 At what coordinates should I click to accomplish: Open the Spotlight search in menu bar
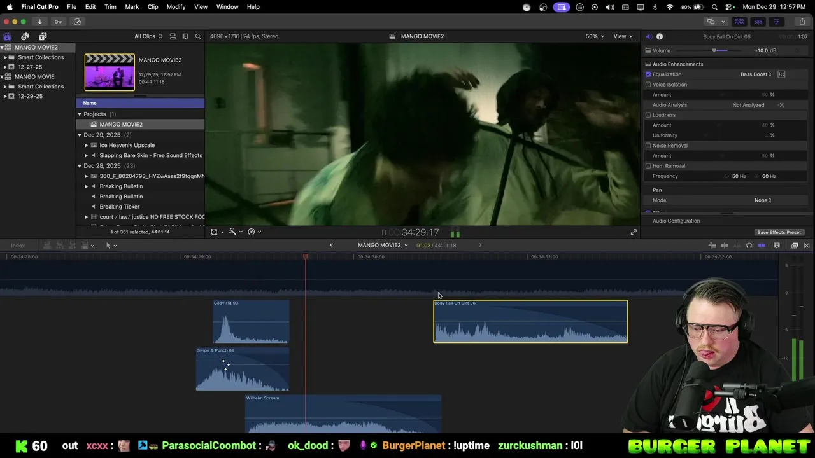click(714, 7)
